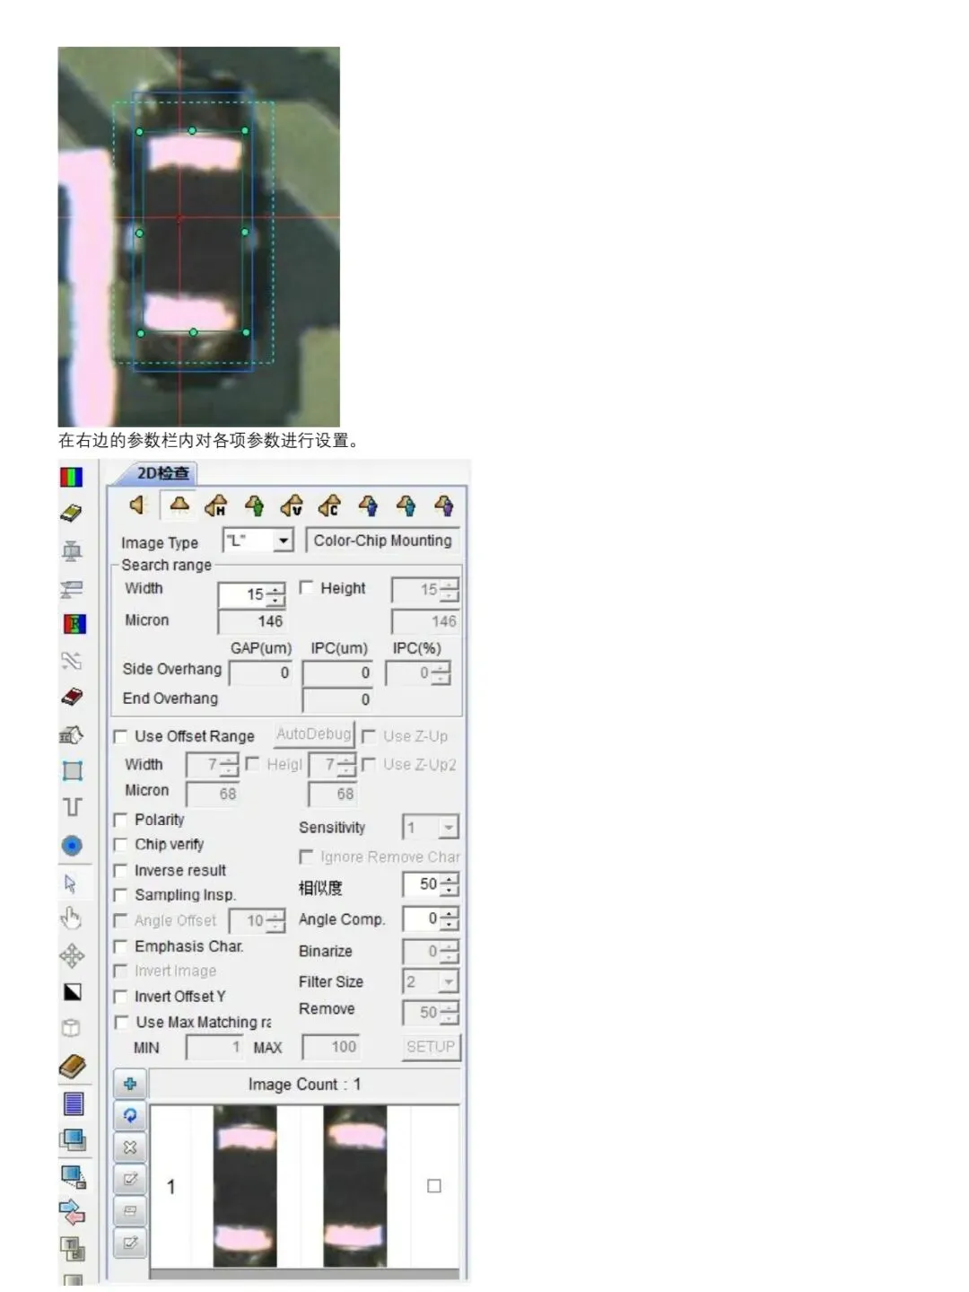The height and width of the screenshot is (1292, 969).
Task: Click the Image Count : 1 header
Action: (304, 1085)
